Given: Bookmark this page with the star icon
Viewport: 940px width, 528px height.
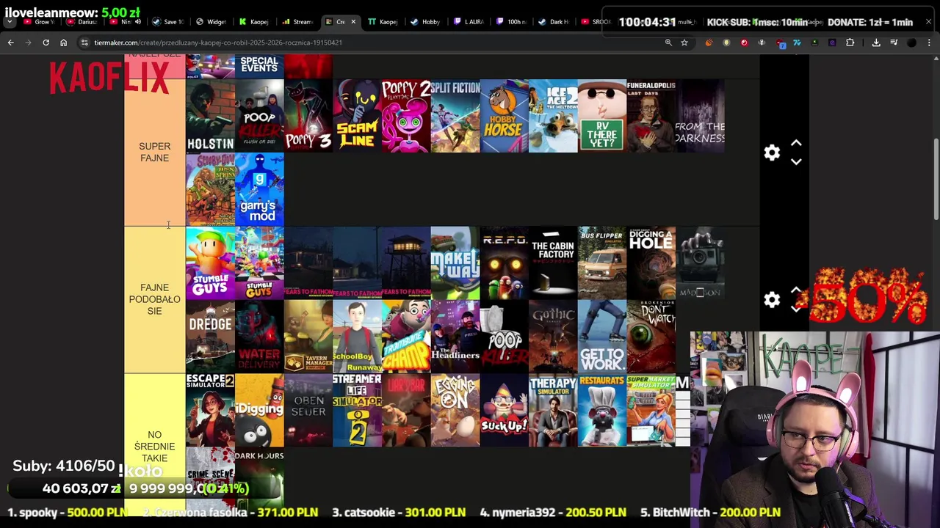Looking at the screenshot, I should tap(684, 43).
